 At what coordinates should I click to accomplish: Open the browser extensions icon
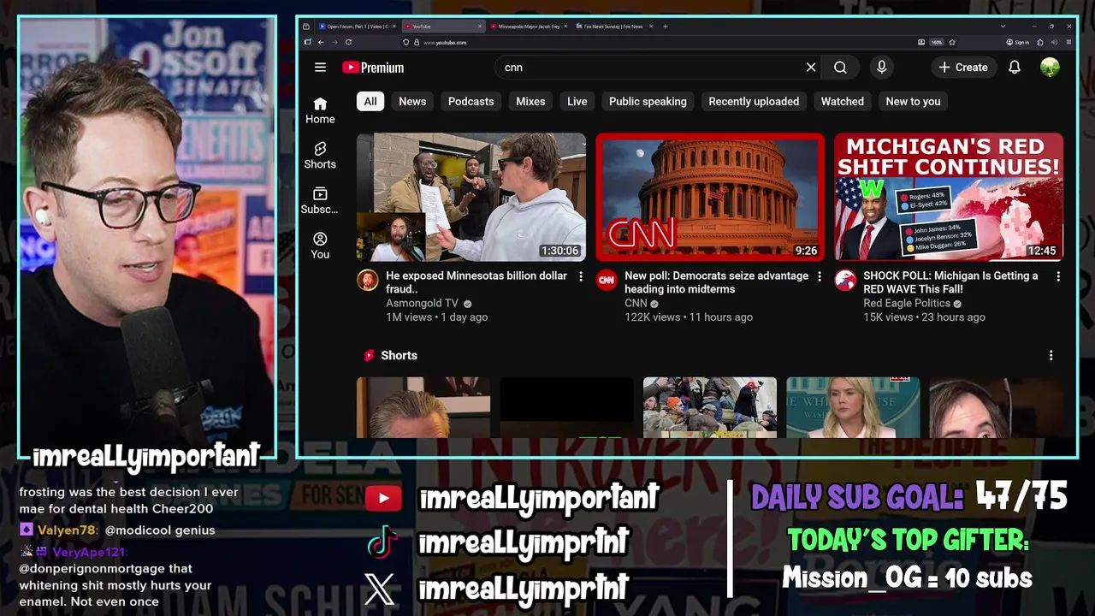coord(1040,42)
